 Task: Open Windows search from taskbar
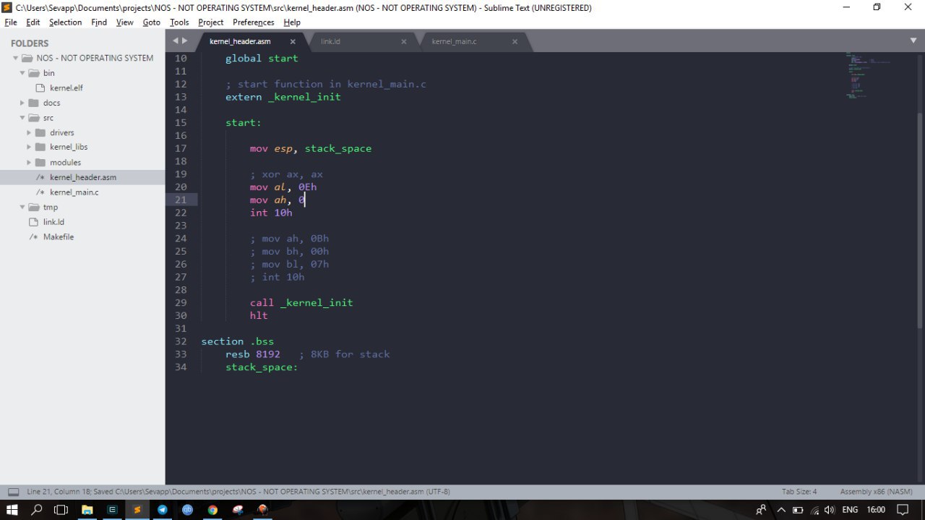point(37,509)
